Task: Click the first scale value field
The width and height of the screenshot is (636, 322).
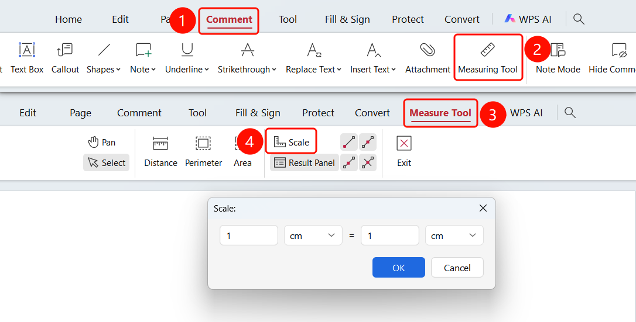Action: (x=249, y=236)
